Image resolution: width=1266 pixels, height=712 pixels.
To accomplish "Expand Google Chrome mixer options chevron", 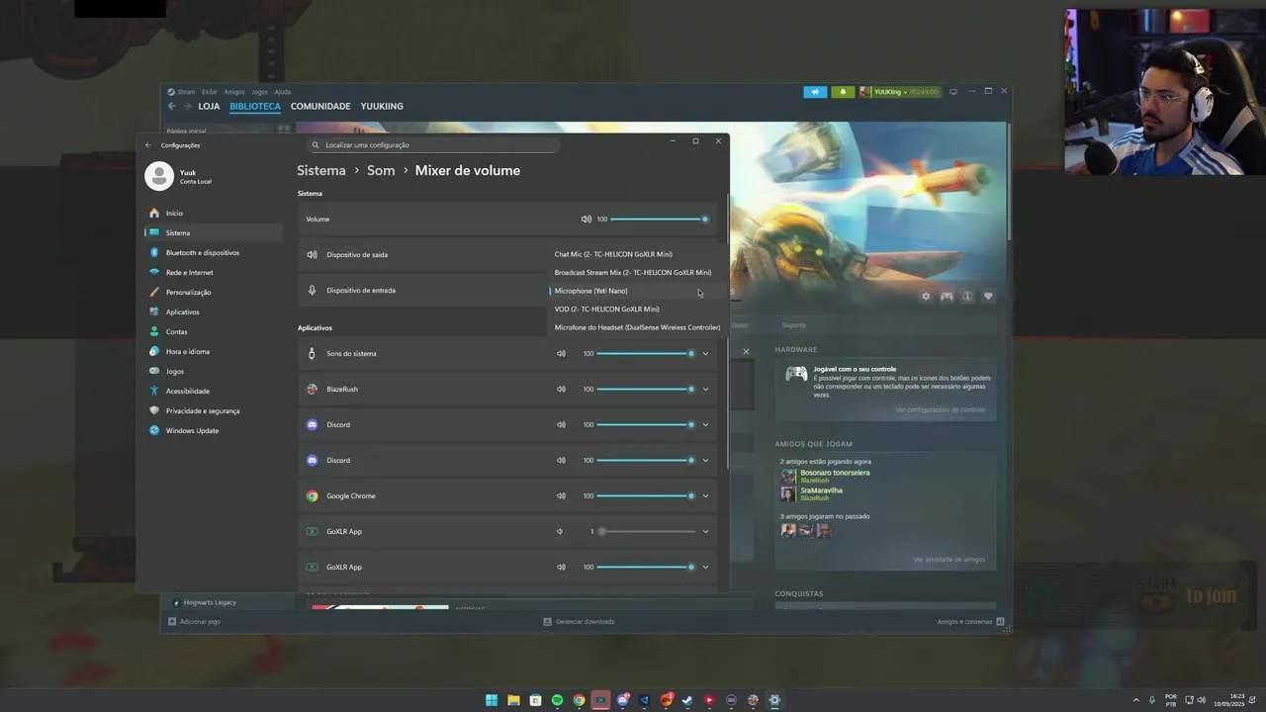I will (705, 495).
